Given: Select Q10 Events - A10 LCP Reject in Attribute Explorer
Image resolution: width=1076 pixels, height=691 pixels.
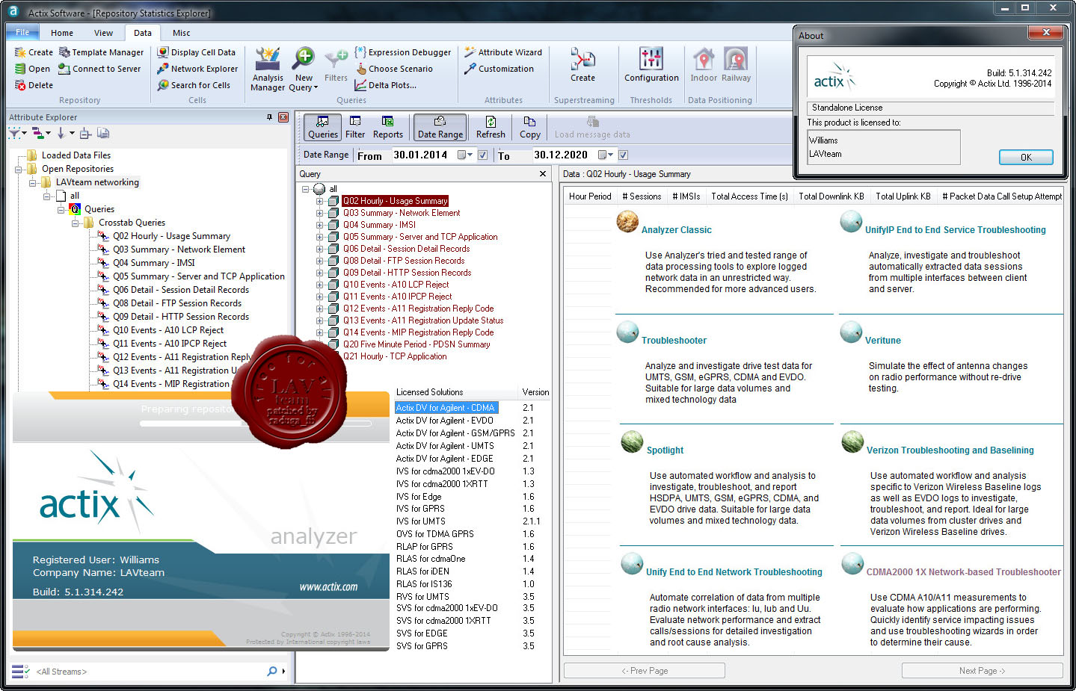Looking at the screenshot, I should pos(168,330).
